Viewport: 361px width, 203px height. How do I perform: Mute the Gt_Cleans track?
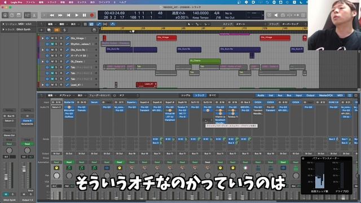52,61
